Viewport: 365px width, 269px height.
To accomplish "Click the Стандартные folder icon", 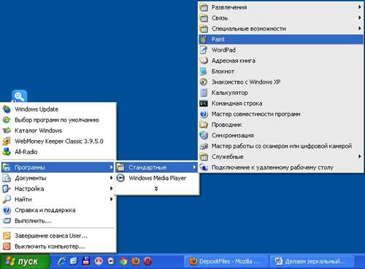I will coord(120,167).
